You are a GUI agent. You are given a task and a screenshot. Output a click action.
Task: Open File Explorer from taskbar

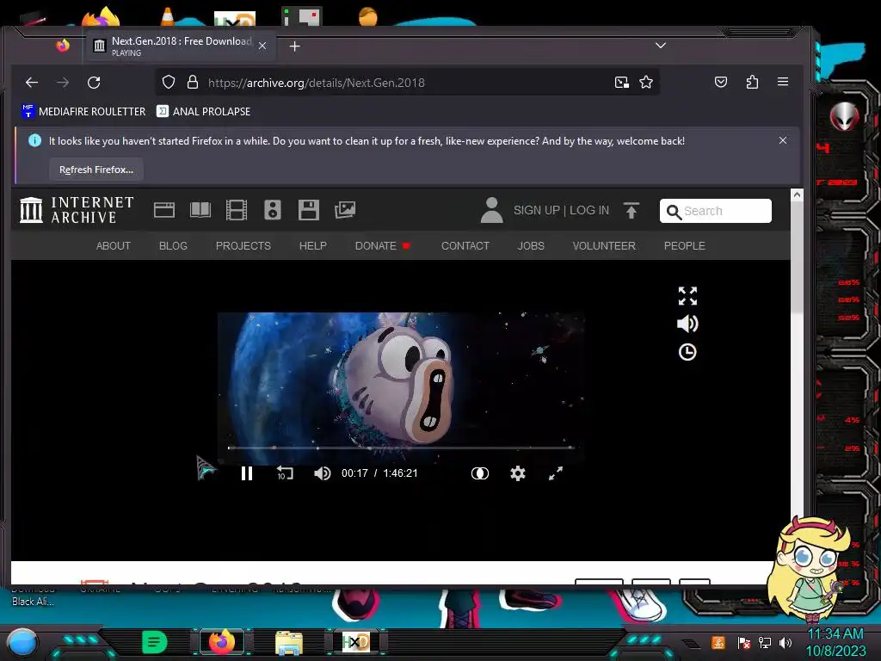[x=289, y=642]
